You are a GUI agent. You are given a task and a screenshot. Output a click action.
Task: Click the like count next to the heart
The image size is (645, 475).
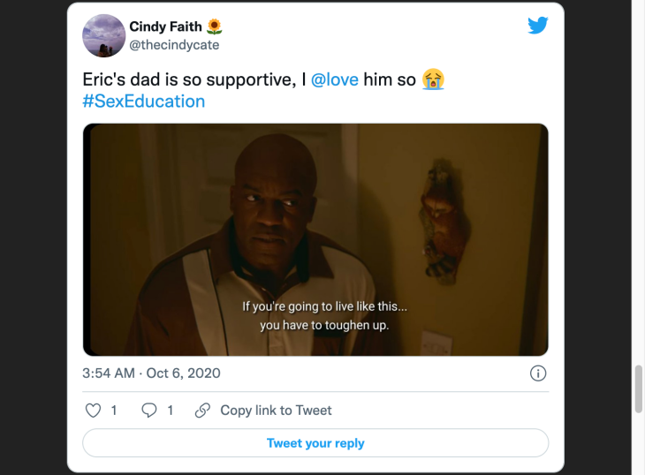[x=114, y=410]
